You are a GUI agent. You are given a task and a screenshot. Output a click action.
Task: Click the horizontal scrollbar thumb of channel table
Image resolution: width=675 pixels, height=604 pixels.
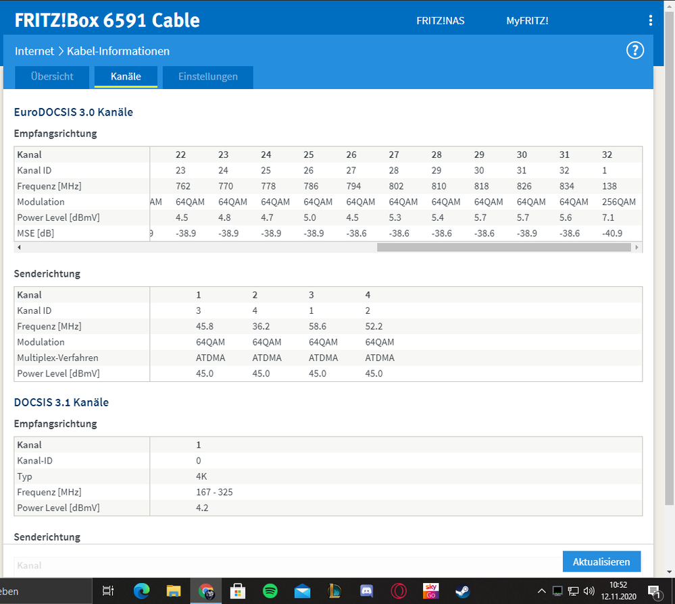503,247
